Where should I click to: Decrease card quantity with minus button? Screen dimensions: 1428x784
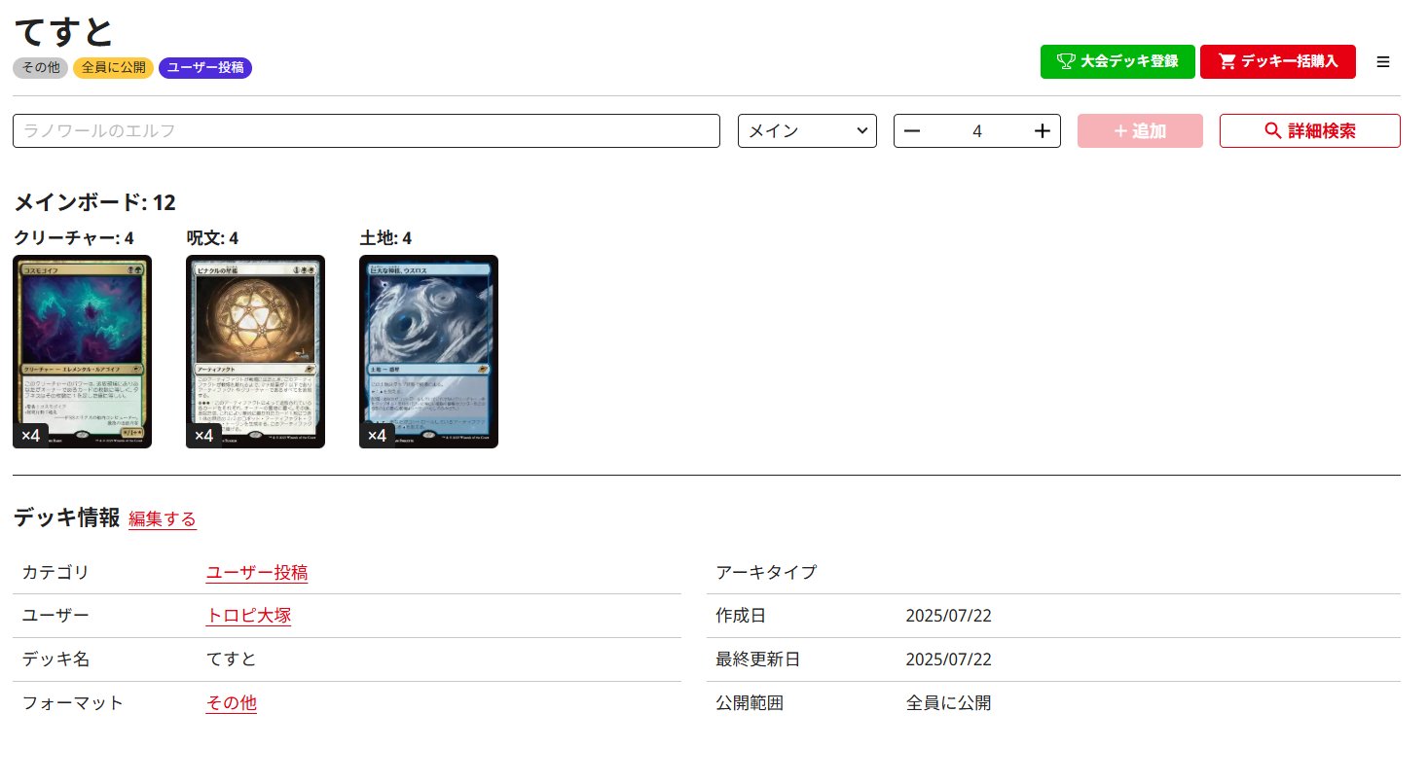pos(912,131)
